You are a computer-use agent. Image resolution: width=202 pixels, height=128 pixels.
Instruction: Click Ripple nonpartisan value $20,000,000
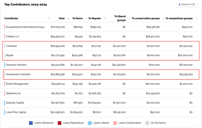pos(185,55)
